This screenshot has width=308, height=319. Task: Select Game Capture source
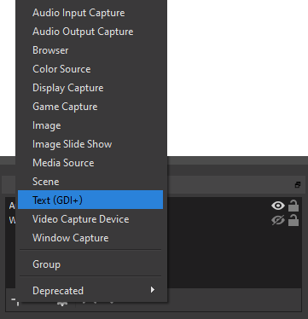click(90, 107)
